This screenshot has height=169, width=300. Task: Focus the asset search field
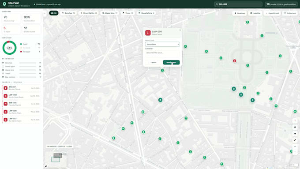tap(238, 4)
